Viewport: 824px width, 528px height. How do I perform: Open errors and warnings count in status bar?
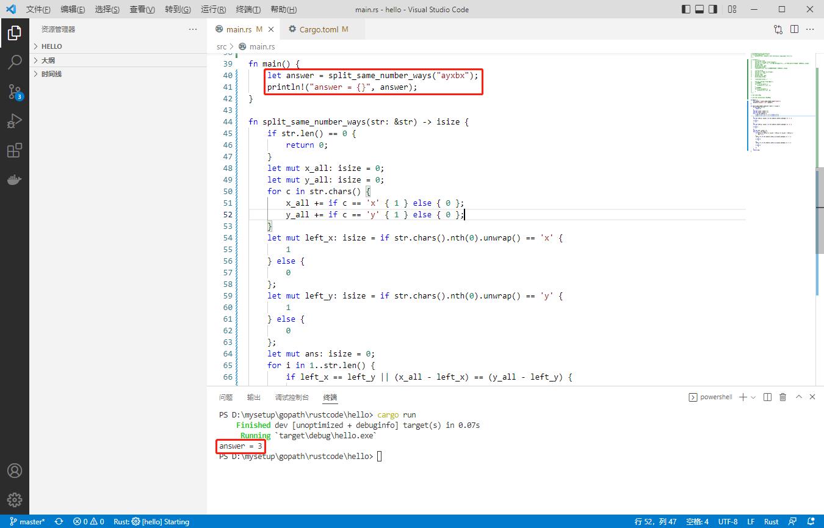(89, 522)
